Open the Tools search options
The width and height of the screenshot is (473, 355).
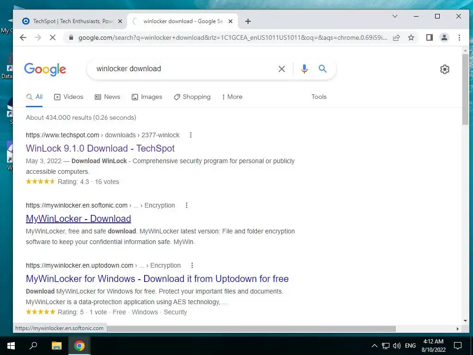[x=319, y=97]
